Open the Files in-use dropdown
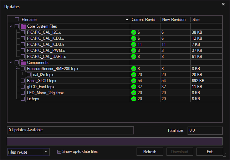Image resolution: width=230 pixels, height=160 pixels. (28, 152)
